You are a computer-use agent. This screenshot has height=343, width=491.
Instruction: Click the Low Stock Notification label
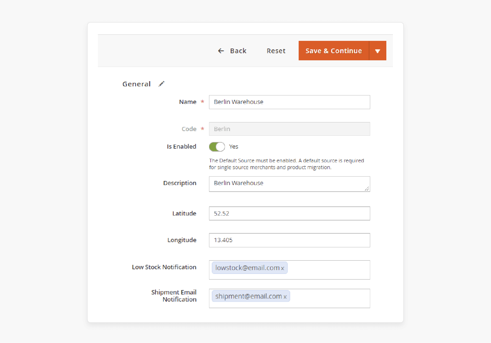click(x=164, y=267)
